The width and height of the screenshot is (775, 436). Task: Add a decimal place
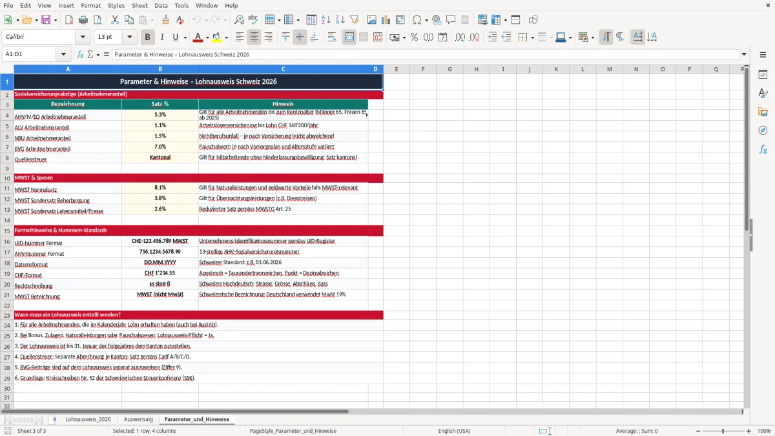[x=460, y=37]
